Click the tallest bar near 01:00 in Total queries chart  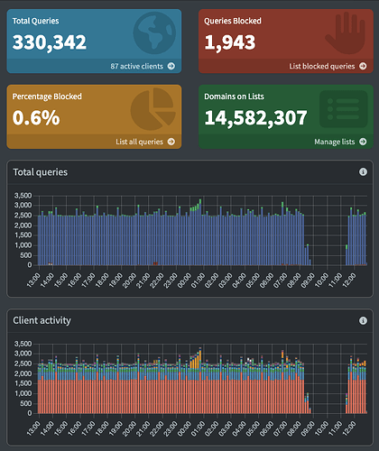(200, 232)
